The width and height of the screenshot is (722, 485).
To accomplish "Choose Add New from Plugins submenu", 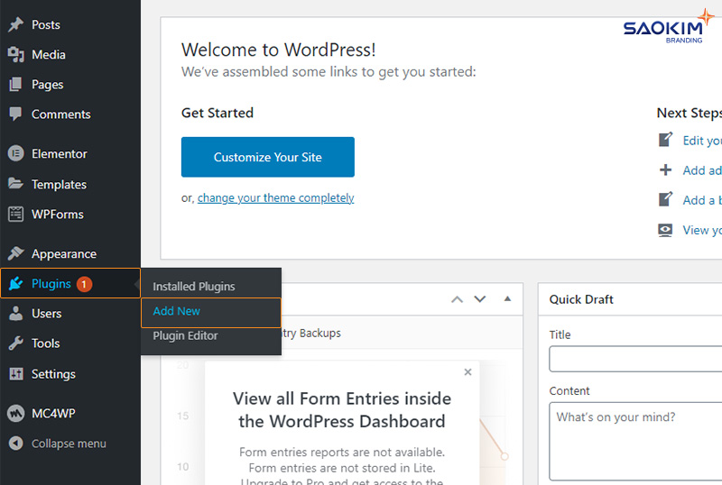I will 211,312.
